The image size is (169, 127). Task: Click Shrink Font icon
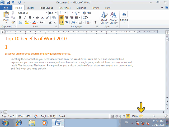tap(55, 22)
